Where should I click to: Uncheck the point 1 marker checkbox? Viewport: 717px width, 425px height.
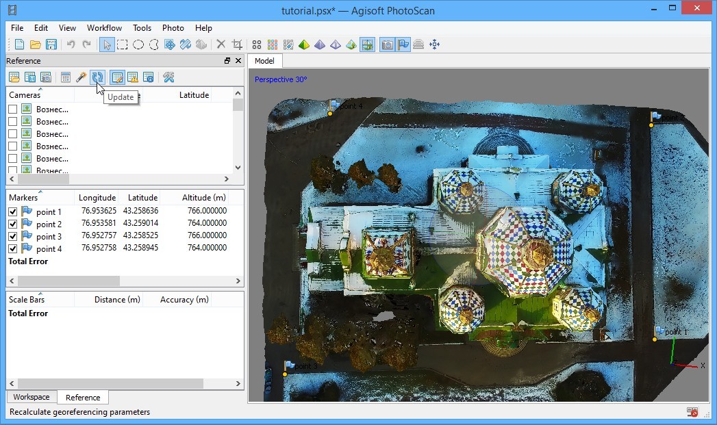13,211
